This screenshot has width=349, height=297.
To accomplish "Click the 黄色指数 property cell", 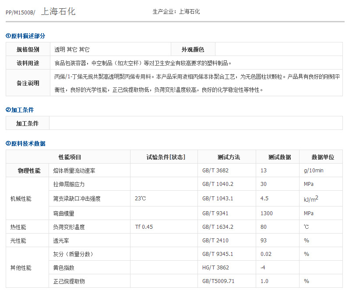I will (x=90, y=267).
